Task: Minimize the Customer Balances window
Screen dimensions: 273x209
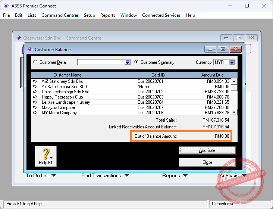Action: 210,50
